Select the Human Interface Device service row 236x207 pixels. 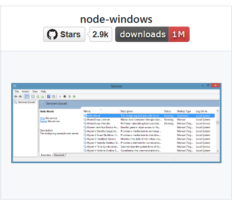pos(149,127)
